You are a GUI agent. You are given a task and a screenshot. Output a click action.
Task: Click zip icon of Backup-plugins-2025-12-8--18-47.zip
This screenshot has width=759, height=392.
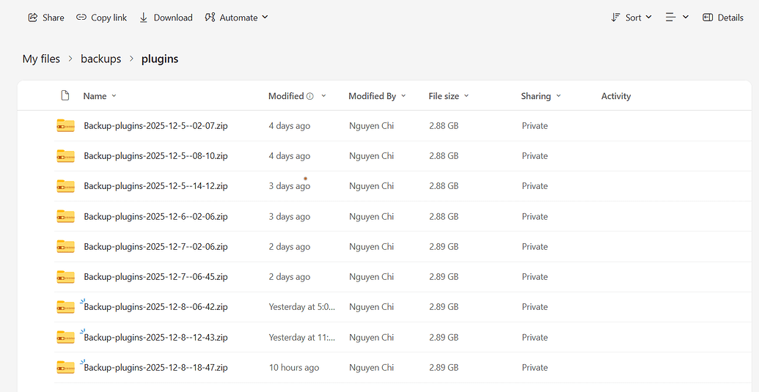pyautogui.click(x=65, y=367)
